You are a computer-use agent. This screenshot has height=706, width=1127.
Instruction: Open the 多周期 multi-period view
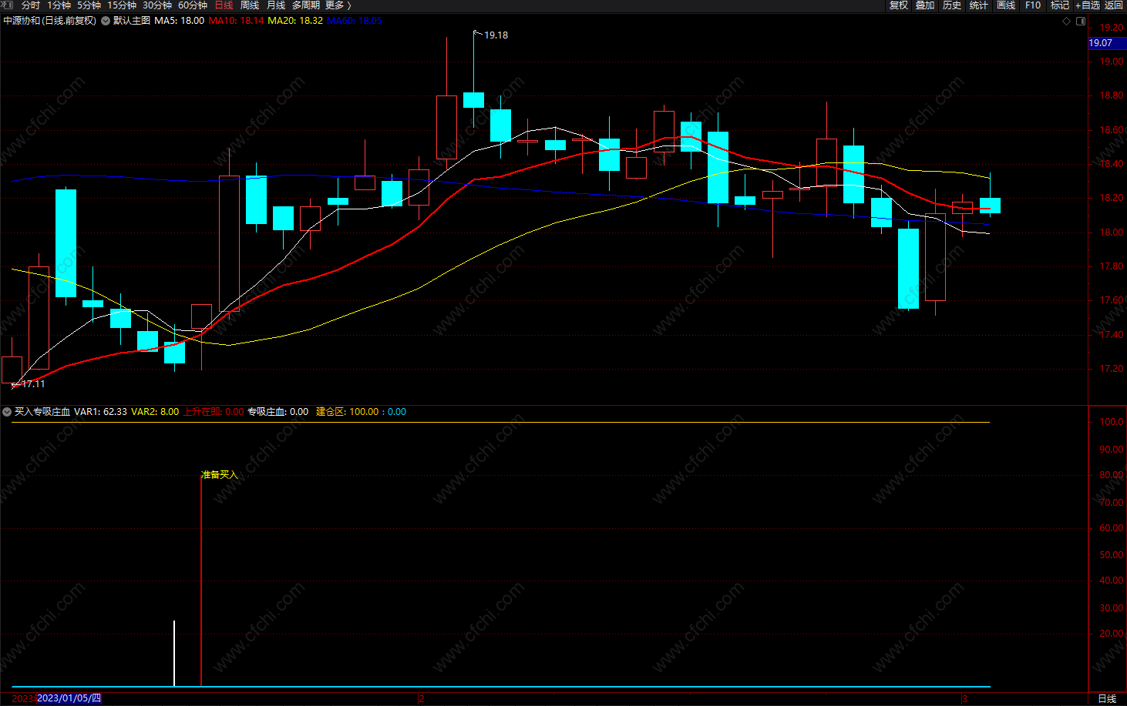click(305, 5)
